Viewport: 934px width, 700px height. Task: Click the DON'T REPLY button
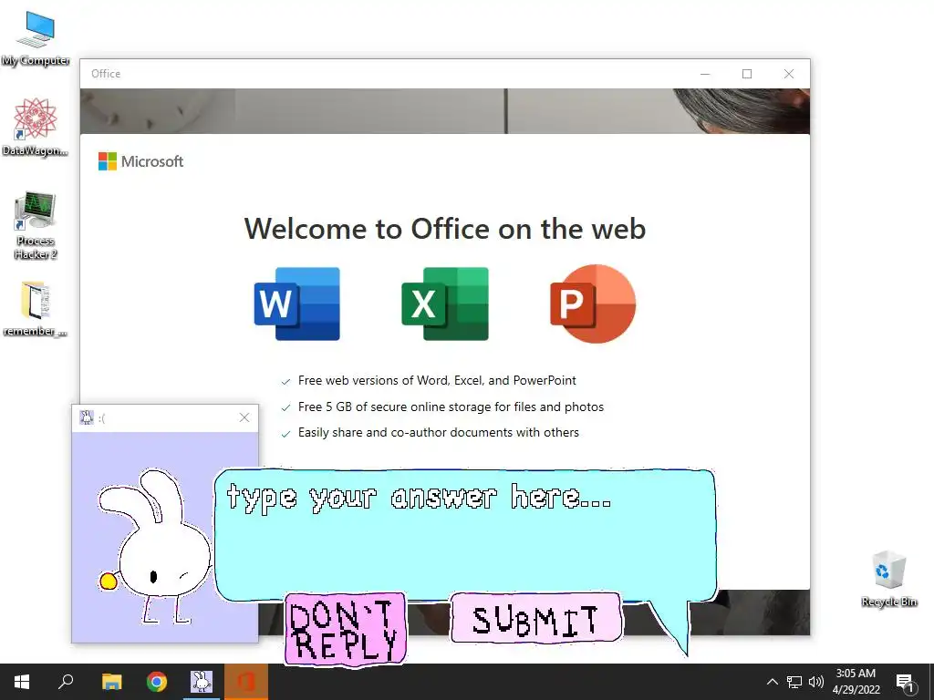[346, 629]
